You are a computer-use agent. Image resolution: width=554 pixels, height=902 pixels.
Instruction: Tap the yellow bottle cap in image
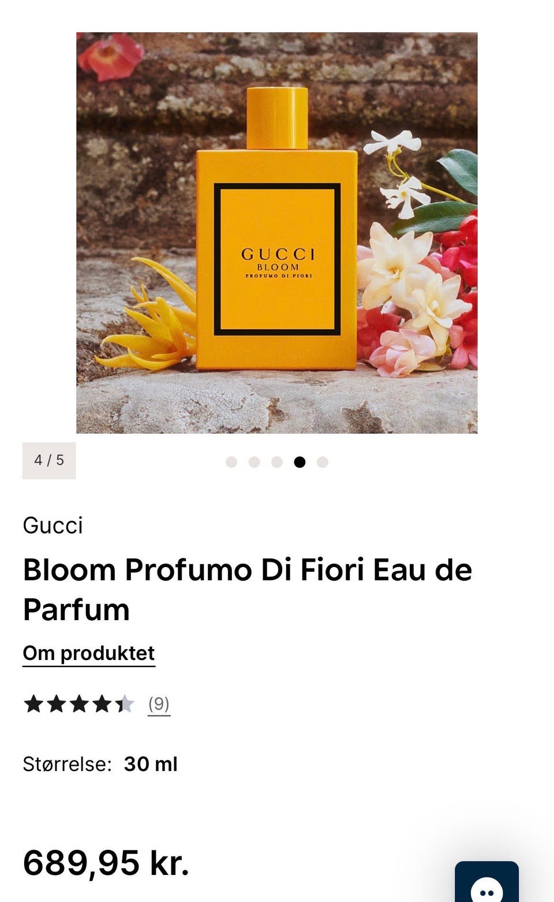(x=277, y=118)
